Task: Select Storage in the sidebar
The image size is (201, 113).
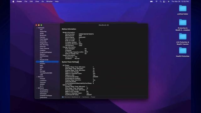Action: 42,71
